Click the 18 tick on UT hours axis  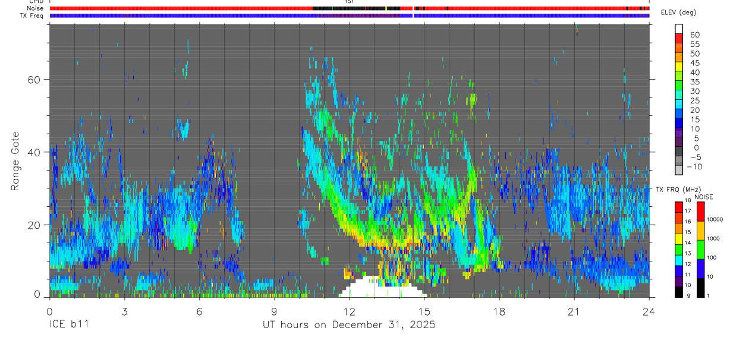tap(499, 311)
